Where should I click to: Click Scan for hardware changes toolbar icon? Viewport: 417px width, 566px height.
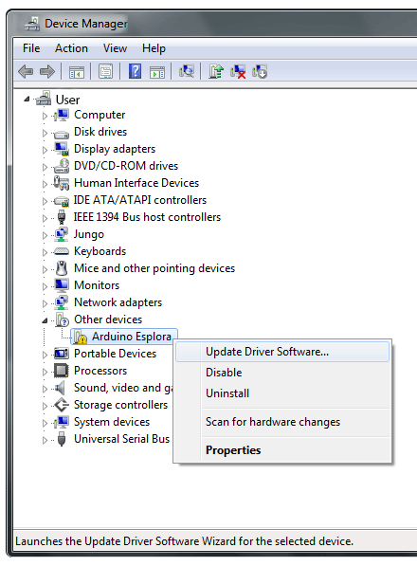(187, 71)
